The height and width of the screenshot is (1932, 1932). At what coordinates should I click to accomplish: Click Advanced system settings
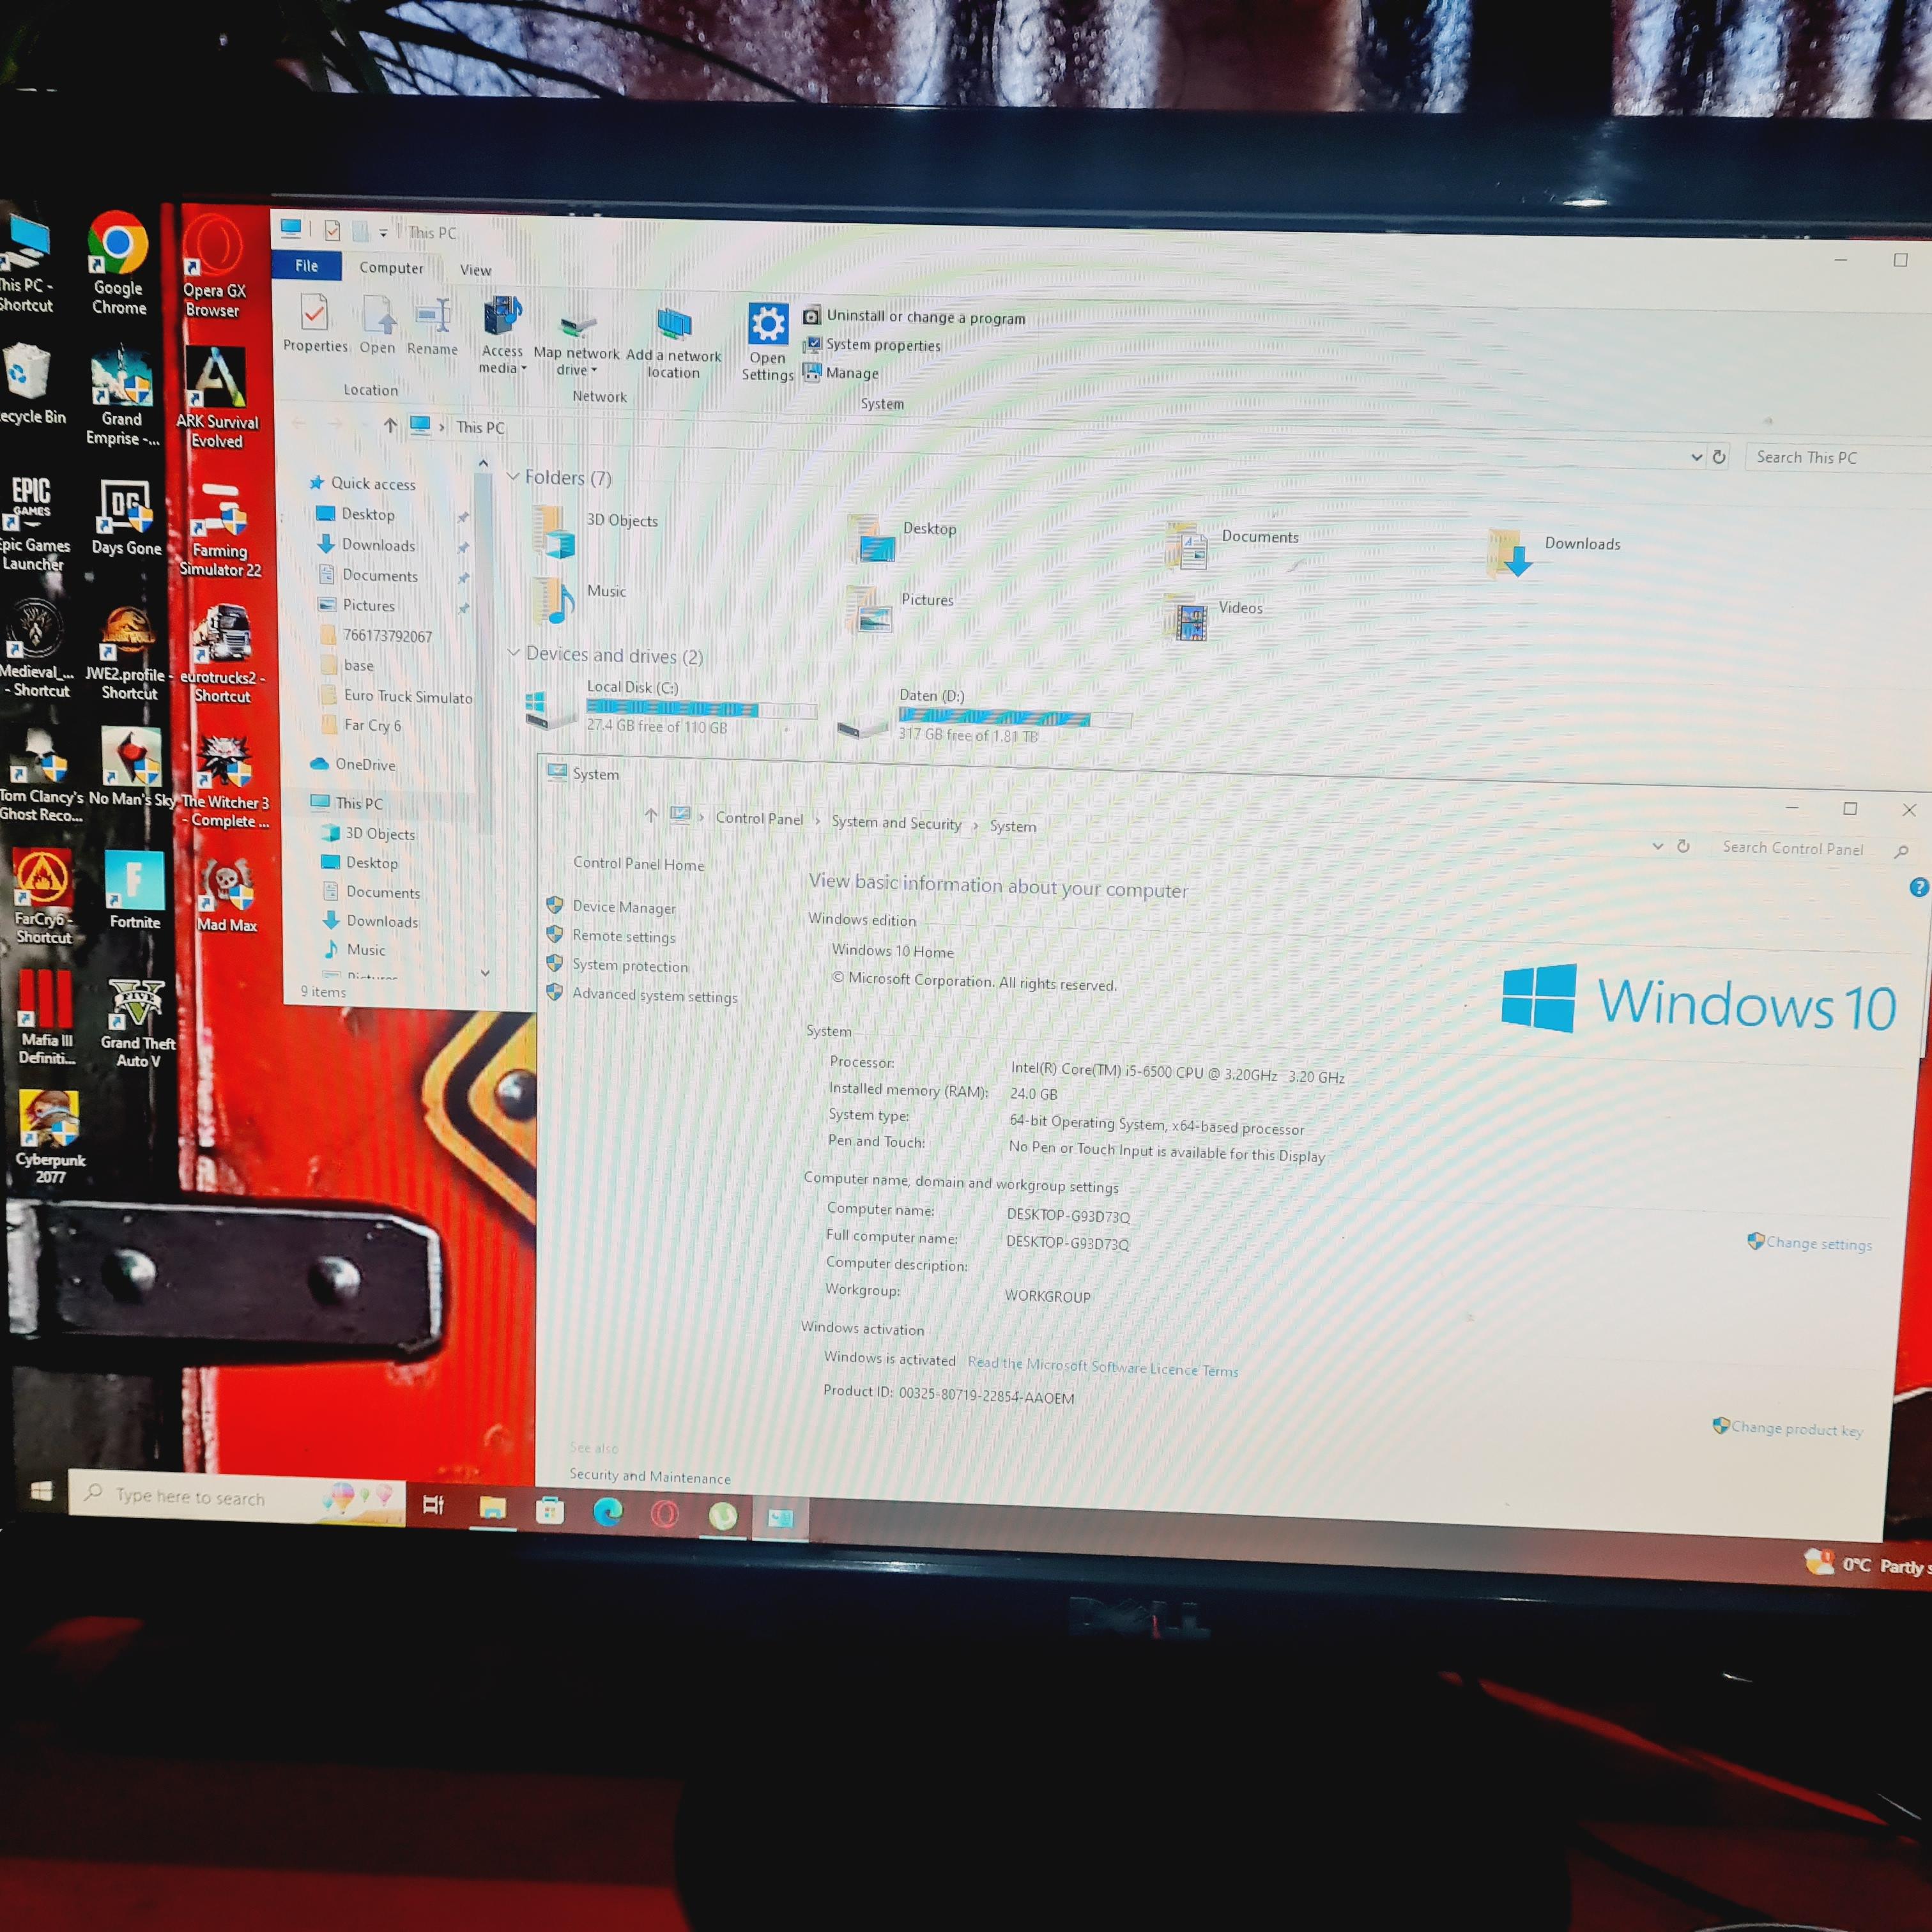click(654, 996)
